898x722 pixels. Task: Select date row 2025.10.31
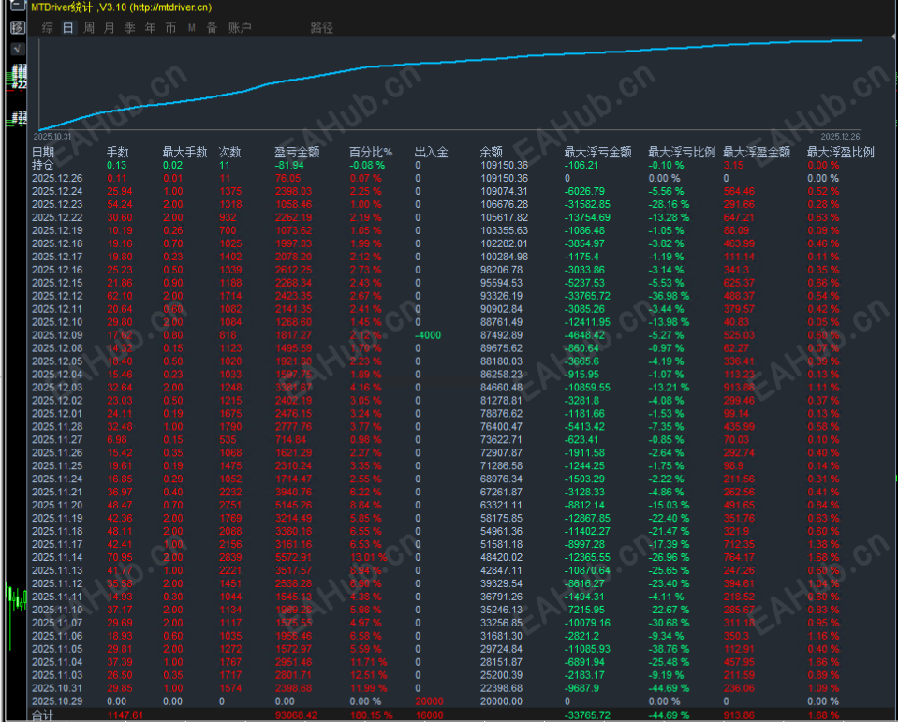[57, 688]
